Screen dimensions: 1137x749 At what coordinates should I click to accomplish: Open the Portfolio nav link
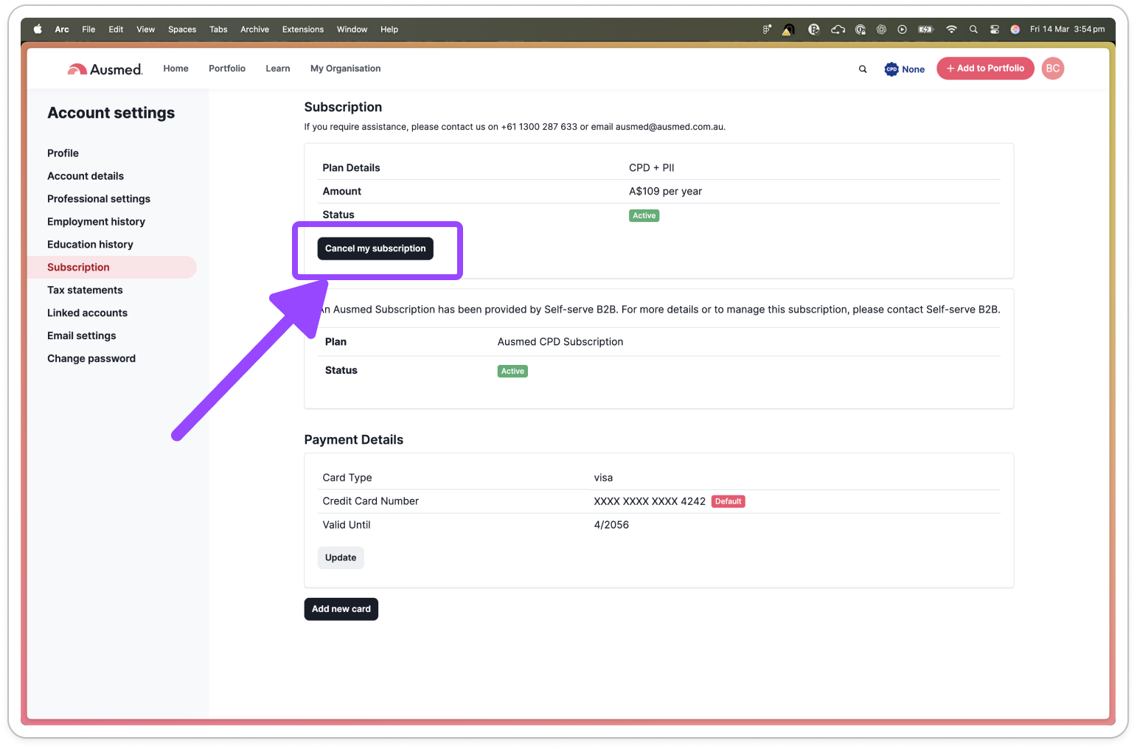click(x=227, y=69)
